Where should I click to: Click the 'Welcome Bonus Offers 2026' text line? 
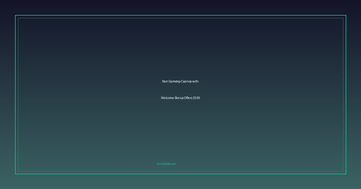pyautogui.click(x=180, y=98)
